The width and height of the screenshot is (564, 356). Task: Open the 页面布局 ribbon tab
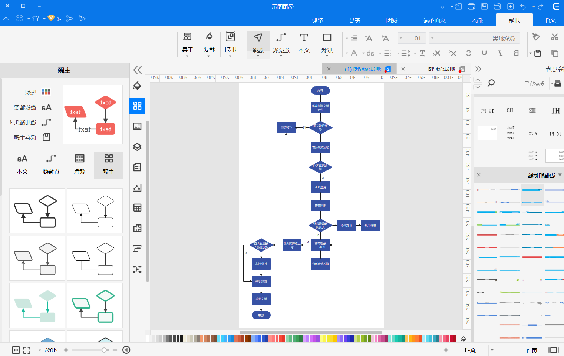[x=434, y=20]
